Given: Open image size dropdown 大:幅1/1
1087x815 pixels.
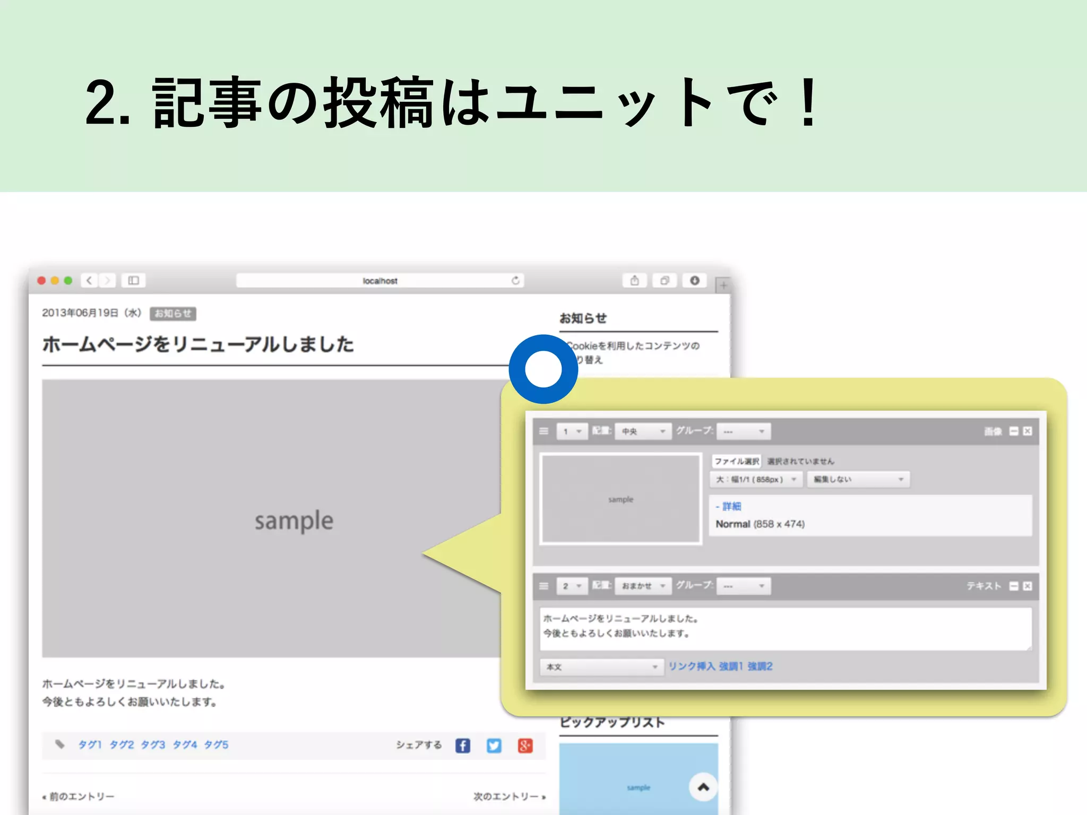Looking at the screenshot, I should tap(756, 479).
